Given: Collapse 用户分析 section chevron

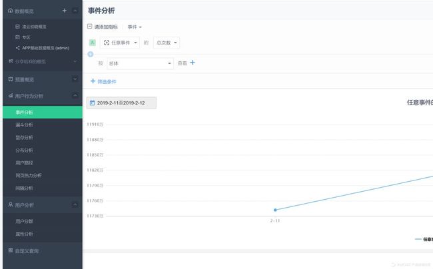Looking at the screenshot, I should 75,204.
